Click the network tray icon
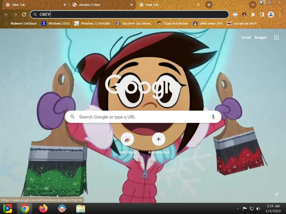The height and width of the screenshot is (214, 286). click(x=252, y=208)
